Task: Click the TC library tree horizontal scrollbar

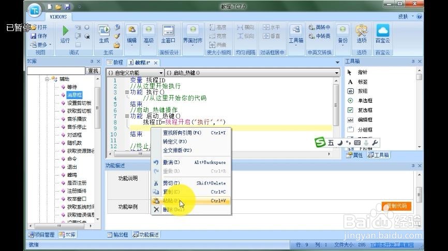Action: point(61,226)
